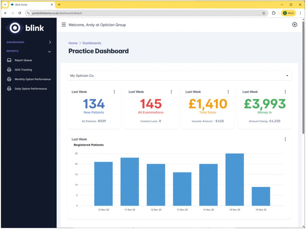Open the Money In card three-dot menu
This screenshot has height=231, width=307.
[x=285, y=92]
